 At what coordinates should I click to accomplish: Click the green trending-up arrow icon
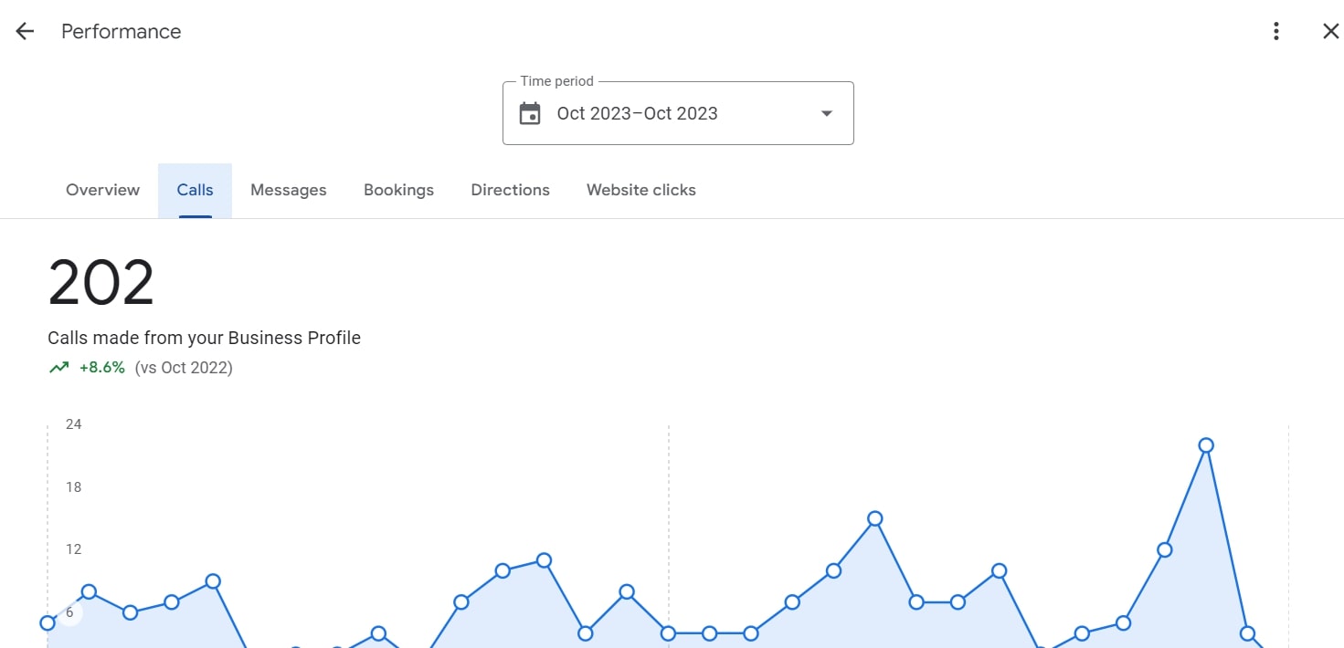point(58,368)
